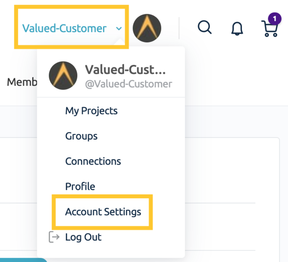Choose Log Out from the menu

[x=83, y=237]
